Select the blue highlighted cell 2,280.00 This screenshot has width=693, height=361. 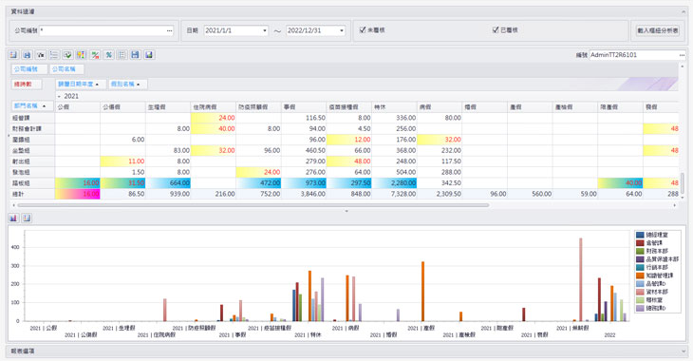point(394,183)
